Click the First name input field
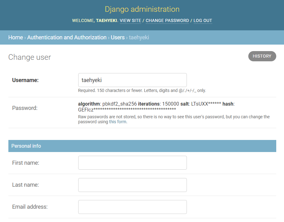284x222 pixels. pos(132,163)
